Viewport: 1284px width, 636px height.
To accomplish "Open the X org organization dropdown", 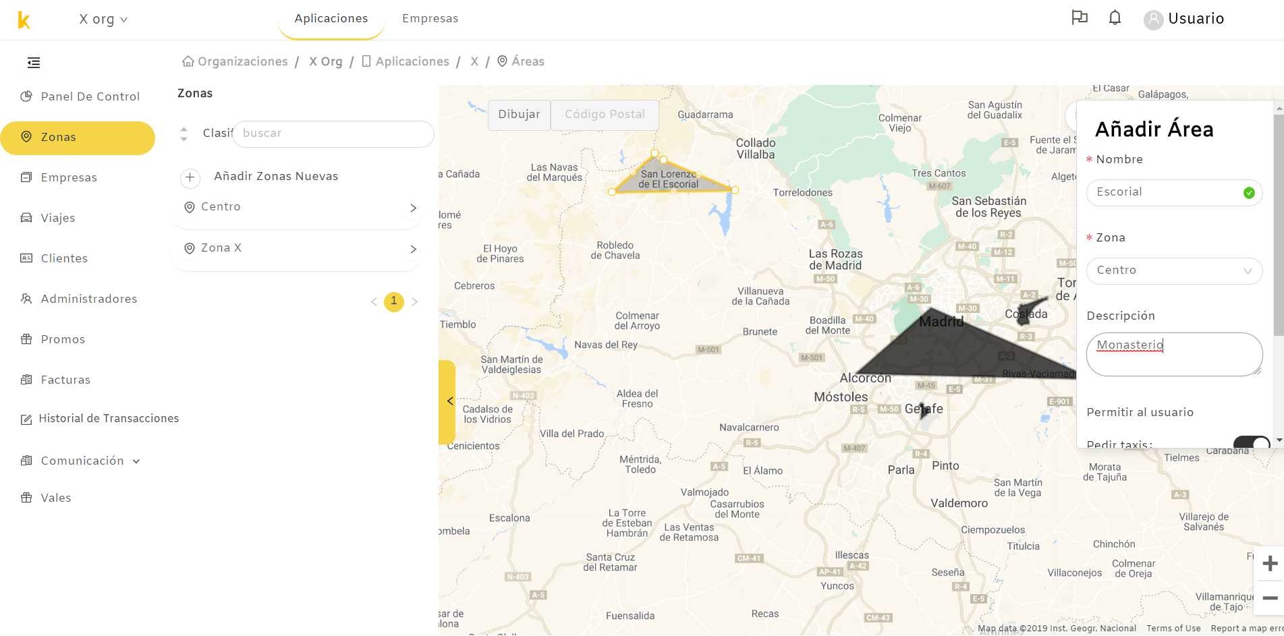I will 103,20.
